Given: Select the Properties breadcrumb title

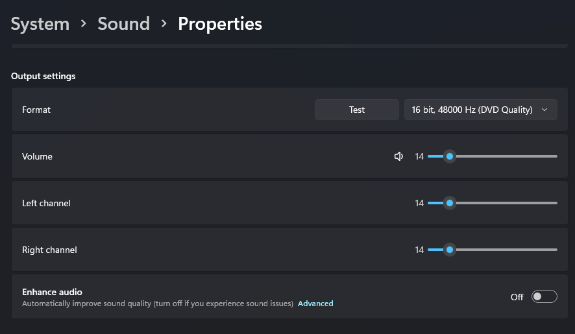Looking at the screenshot, I should [x=220, y=24].
